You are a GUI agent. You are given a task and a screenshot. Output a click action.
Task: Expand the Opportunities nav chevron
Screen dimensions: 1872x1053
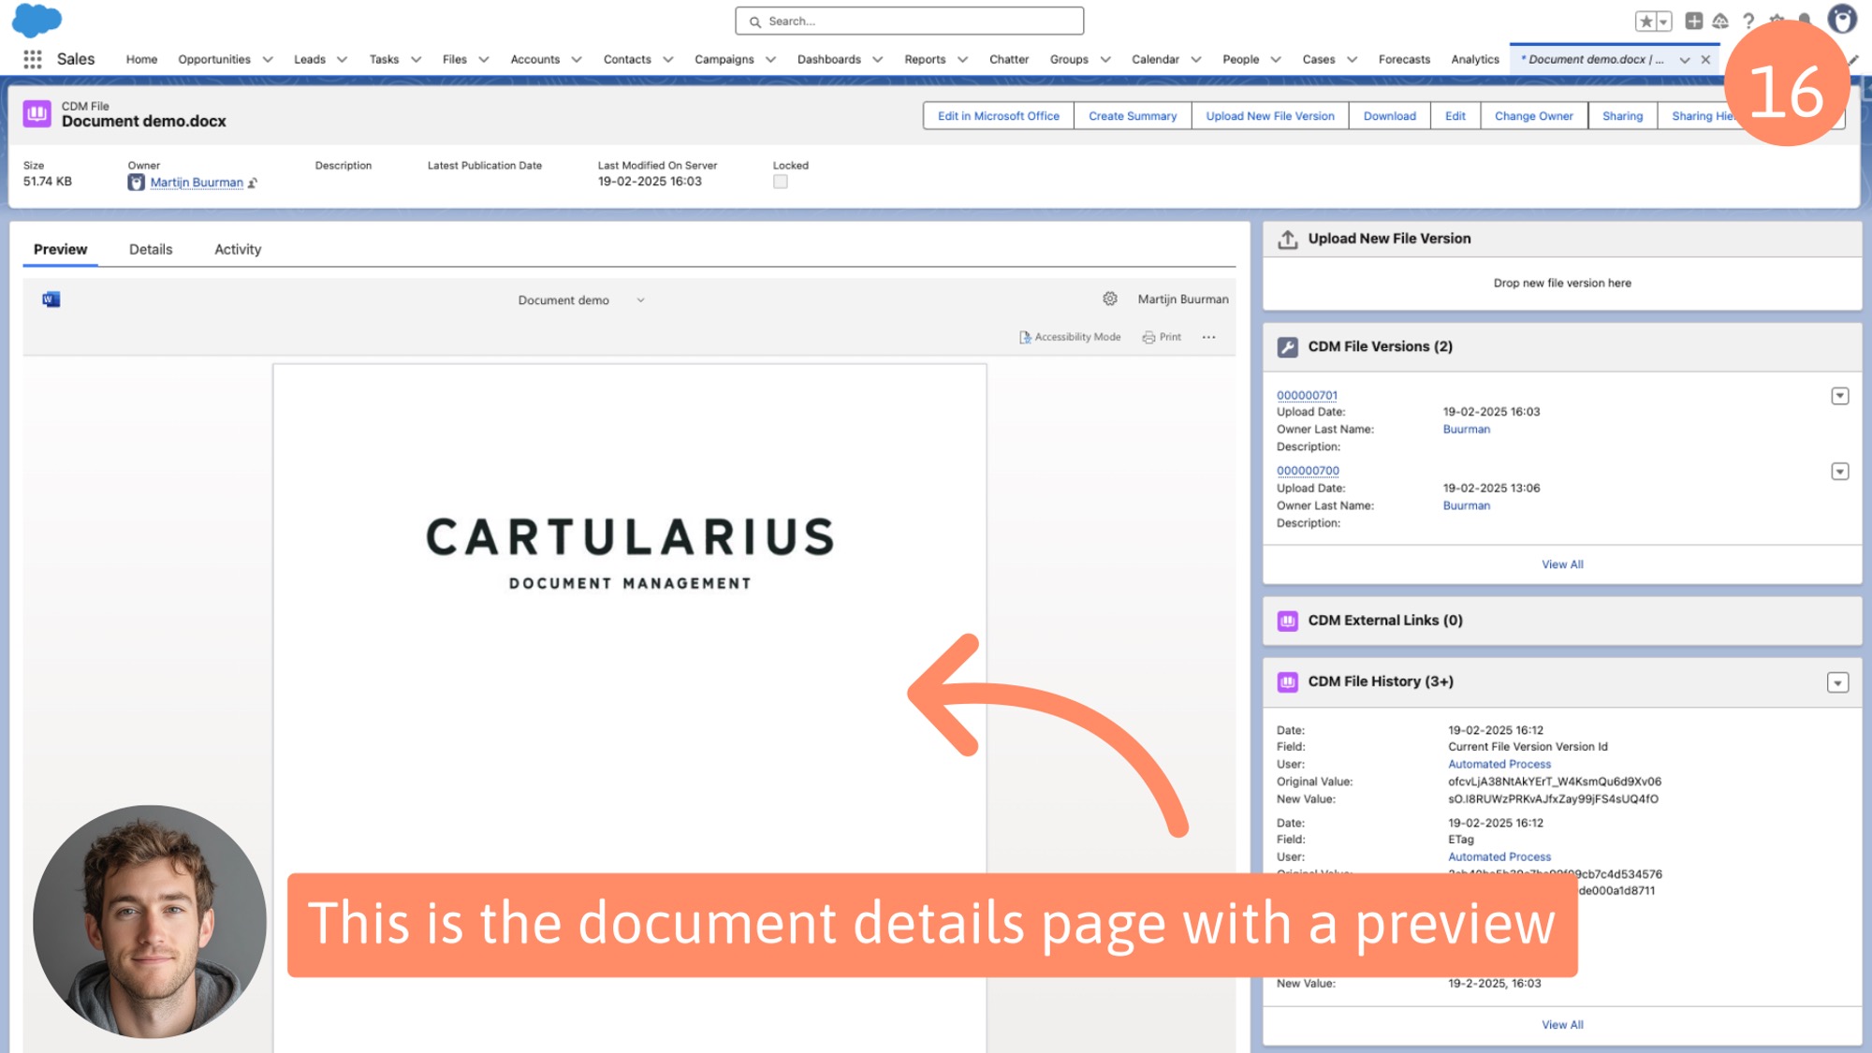pyautogui.click(x=268, y=59)
